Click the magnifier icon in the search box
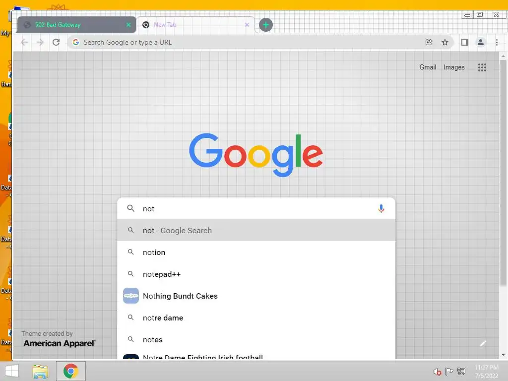The width and height of the screenshot is (508, 381). (x=130, y=208)
